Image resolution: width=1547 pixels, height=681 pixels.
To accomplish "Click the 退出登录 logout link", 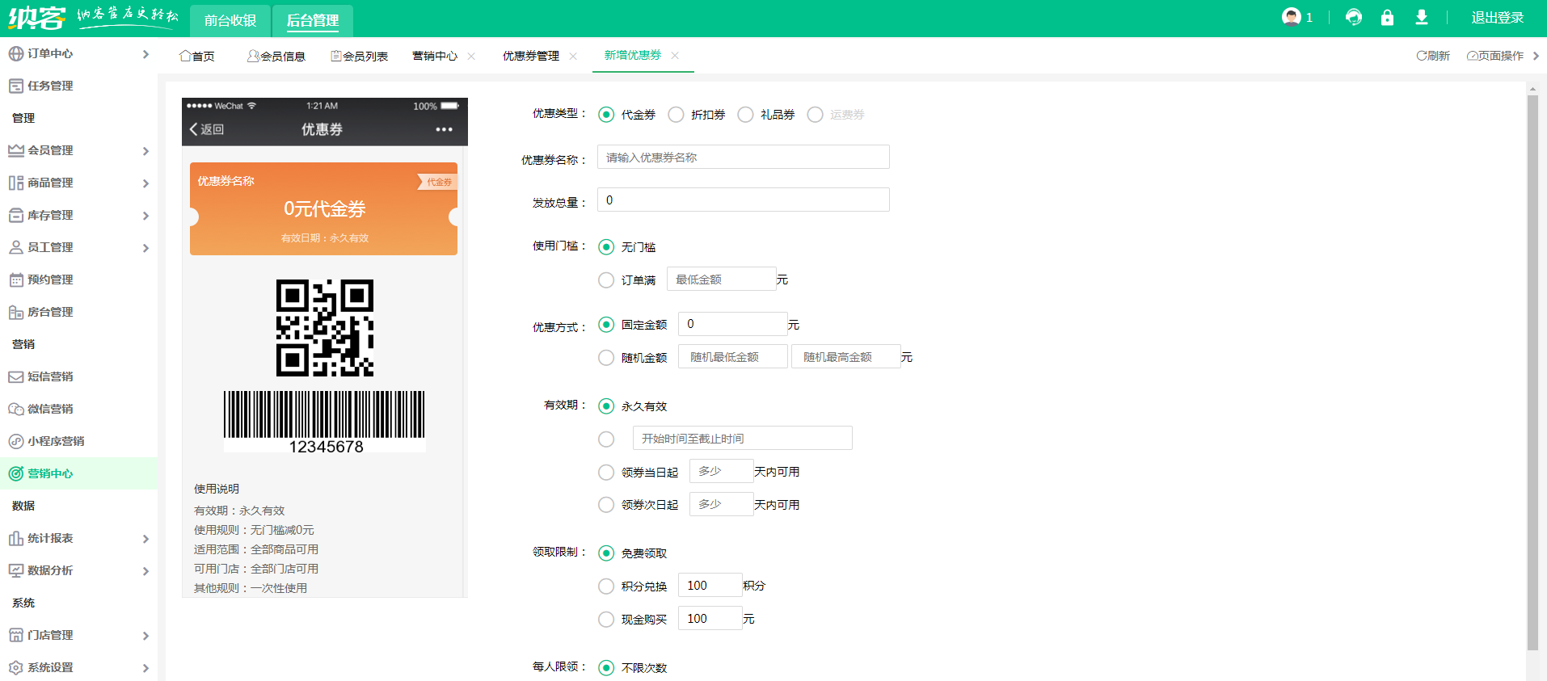I will [1497, 18].
